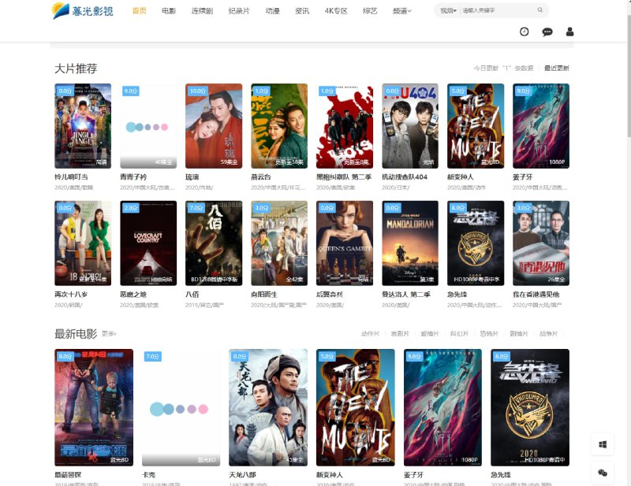631x486 pixels.
Task: Open the 机动搜查队404 poster
Action: (410, 126)
